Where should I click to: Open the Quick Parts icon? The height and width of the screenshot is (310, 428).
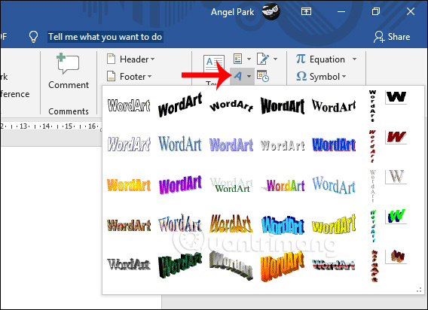tap(238, 59)
